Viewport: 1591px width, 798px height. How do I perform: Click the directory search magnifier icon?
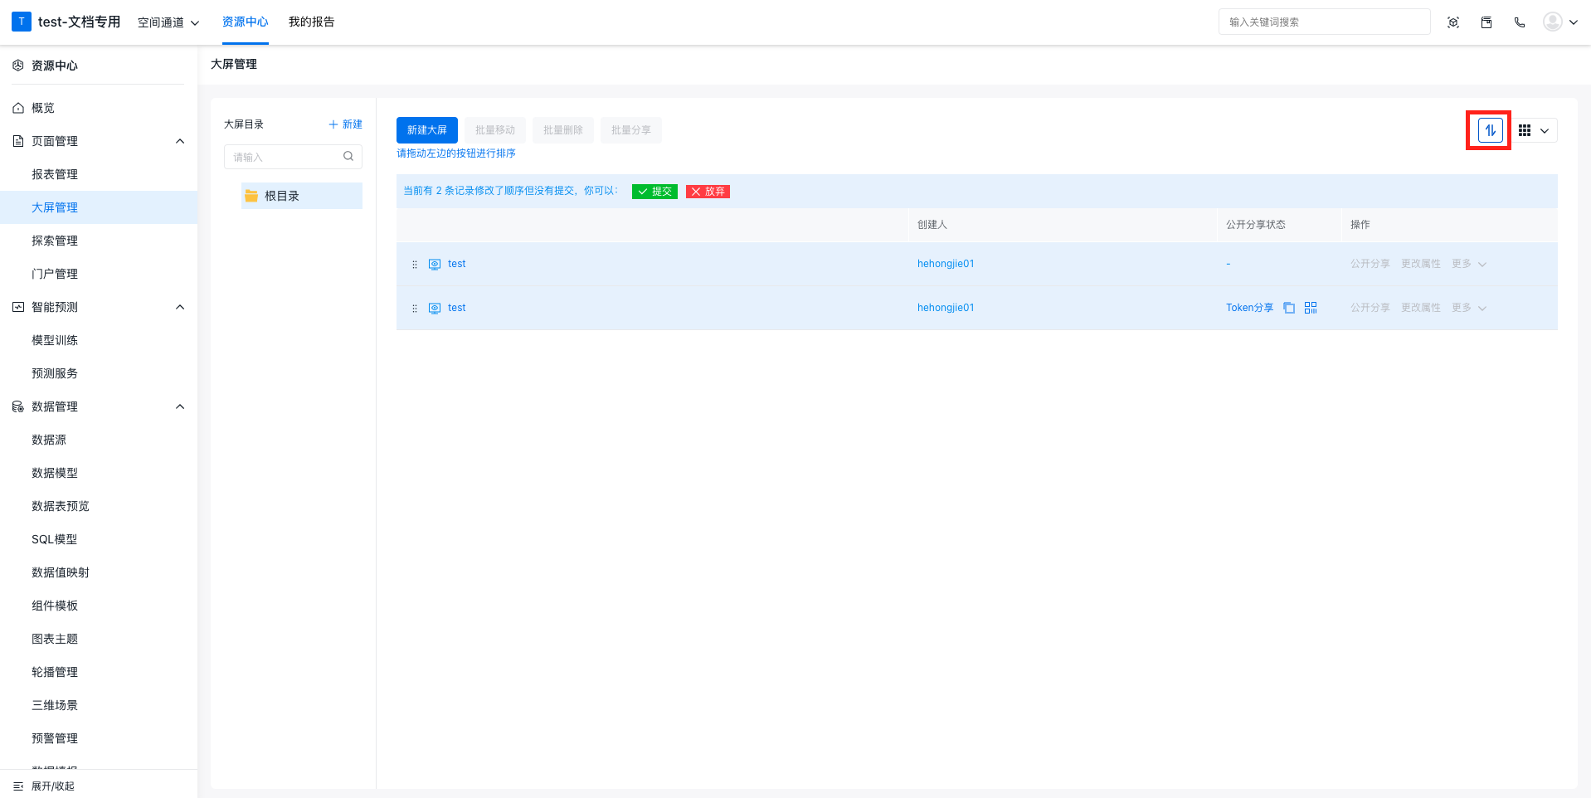click(348, 157)
